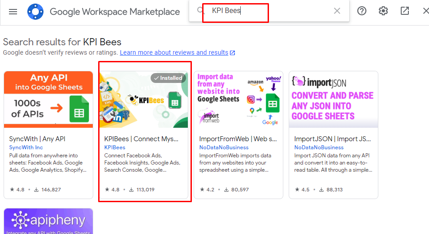Viewport: 429px width, 234px height.
Task: Click external link icon after Learn more
Action: (x=233, y=53)
